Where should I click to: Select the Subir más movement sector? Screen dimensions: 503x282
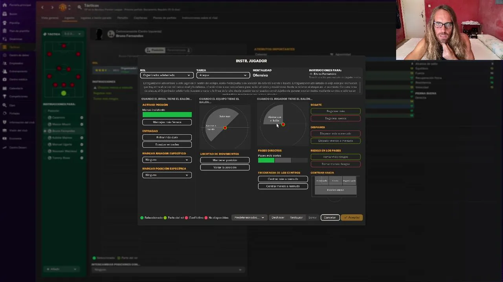coord(226,116)
